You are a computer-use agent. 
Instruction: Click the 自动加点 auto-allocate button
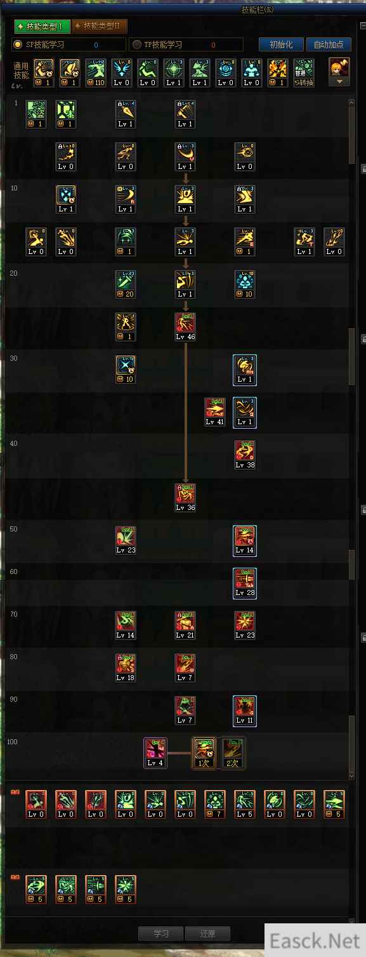coord(329,44)
